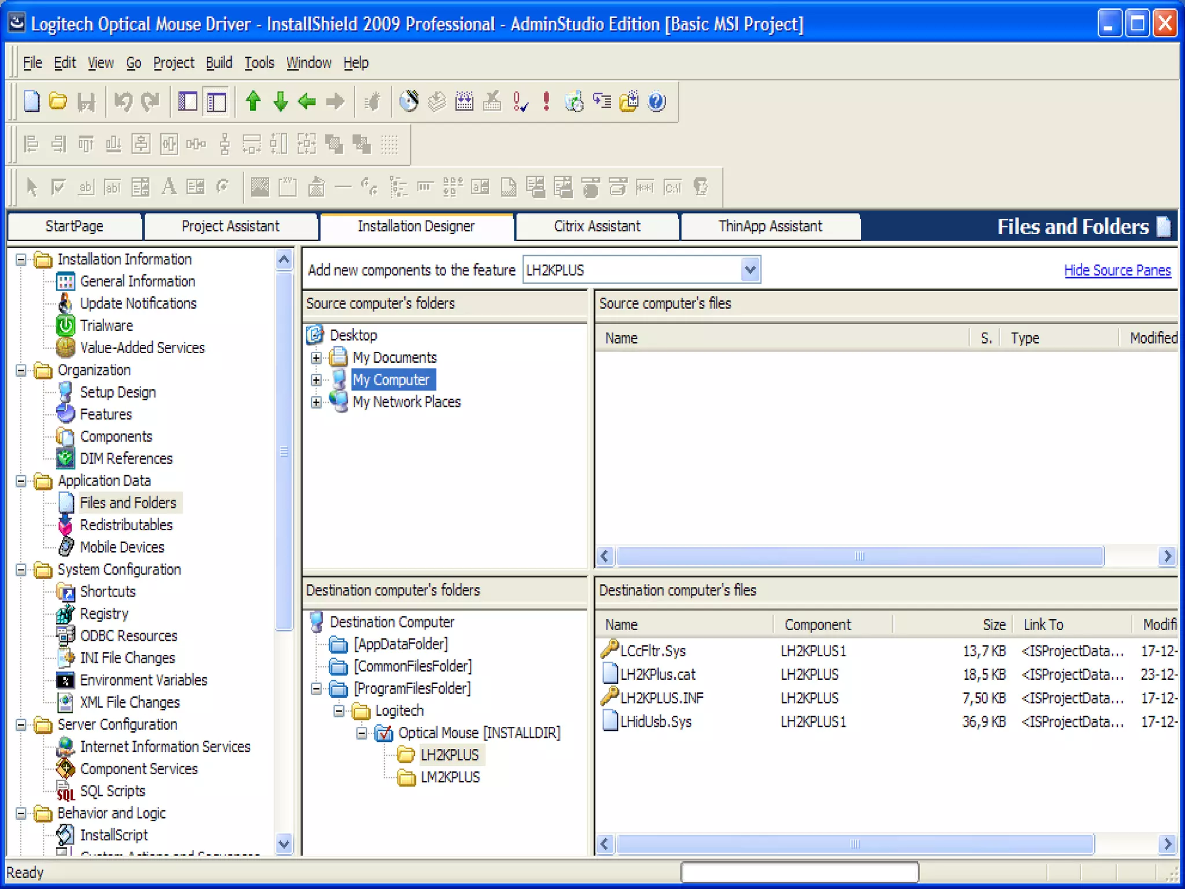Screen dimensions: 1185x889
Task: Expand the My Computer source folder
Action: tap(316, 380)
